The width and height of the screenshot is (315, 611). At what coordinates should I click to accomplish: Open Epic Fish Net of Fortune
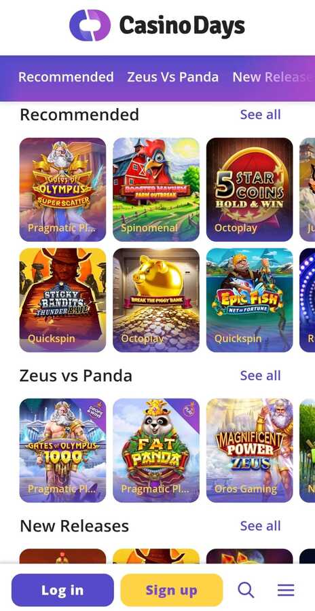tap(250, 300)
